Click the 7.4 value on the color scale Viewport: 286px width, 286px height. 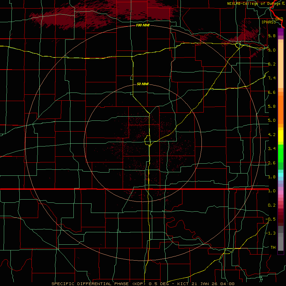pos(272,78)
